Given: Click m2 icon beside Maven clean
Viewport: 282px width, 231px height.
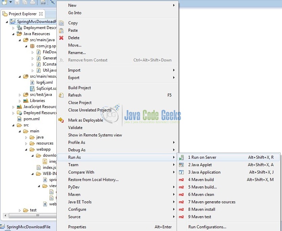Looking at the screenshot, I should (181, 195).
